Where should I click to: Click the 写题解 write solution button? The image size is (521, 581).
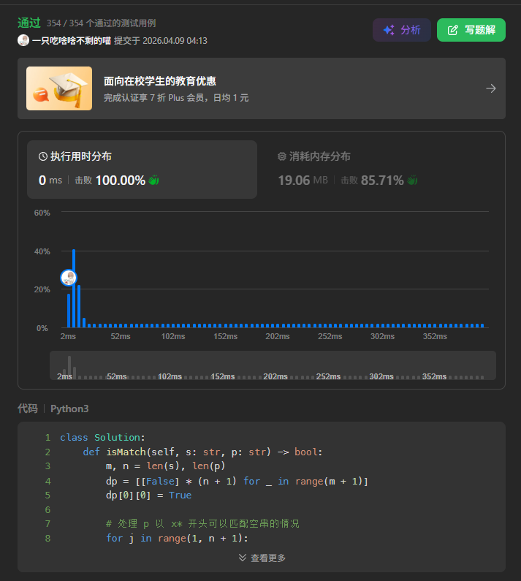click(x=471, y=30)
